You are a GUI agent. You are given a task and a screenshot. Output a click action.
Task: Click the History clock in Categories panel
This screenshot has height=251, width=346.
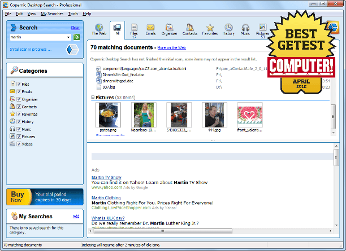pyautogui.click(x=12, y=121)
